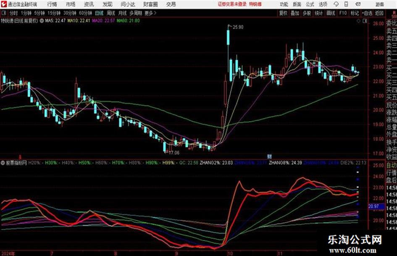
Task: Expand the 更多 more periods chevron
Action: point(150,13)
